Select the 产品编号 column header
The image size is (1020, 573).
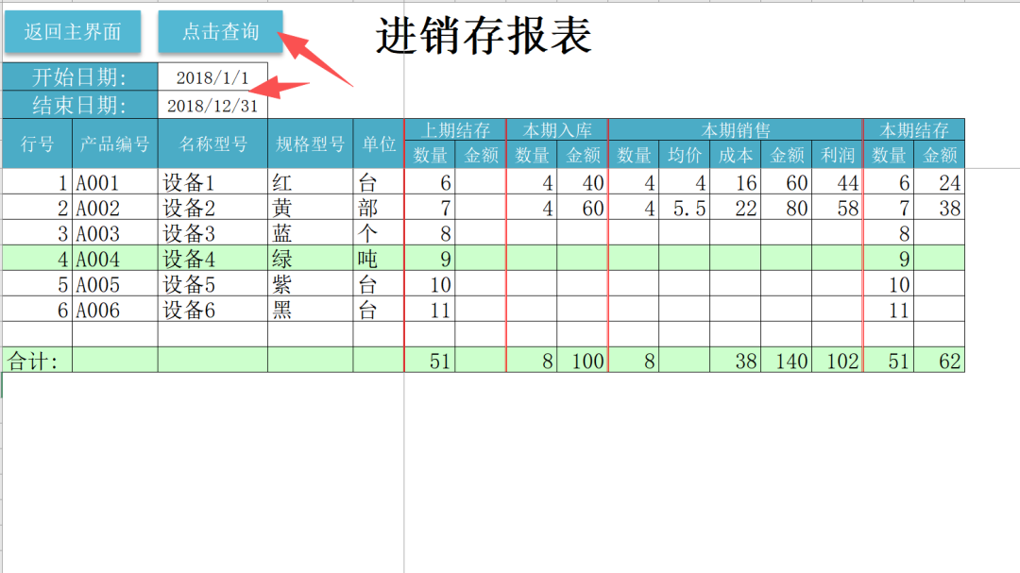(x=114, y=143)
